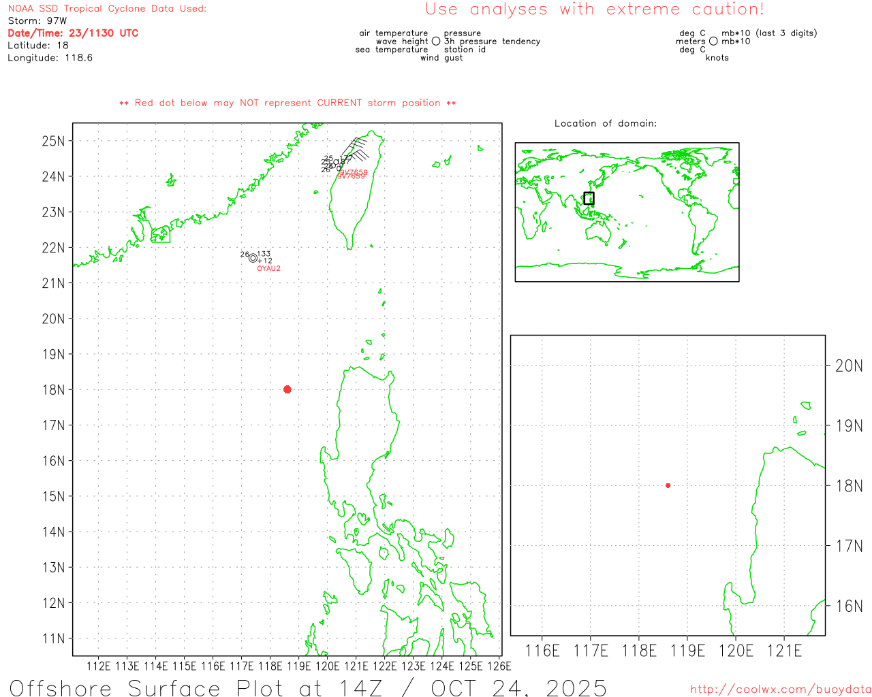Open the coolwx.com/buoydata link
This screenshot has height=697, width=872.
pos(780,690)
